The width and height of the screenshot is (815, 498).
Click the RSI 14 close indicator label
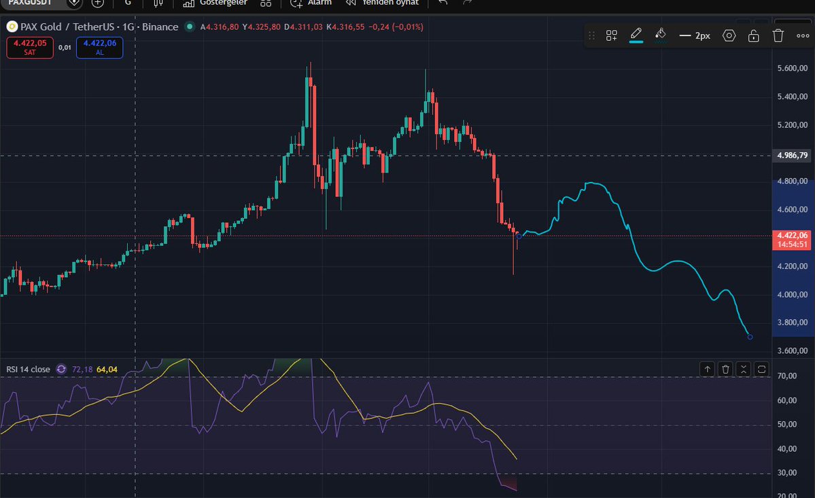pos(28,369)
